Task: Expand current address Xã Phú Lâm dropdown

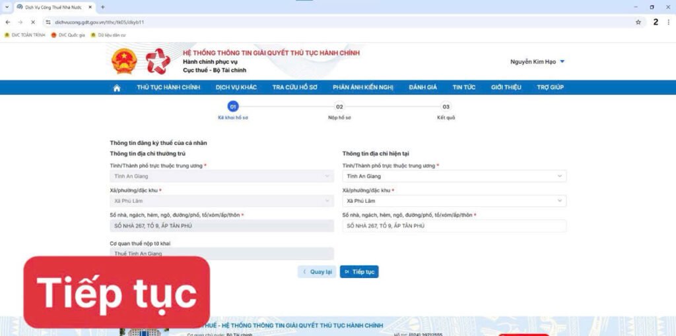Action: [x=454, y=201]
